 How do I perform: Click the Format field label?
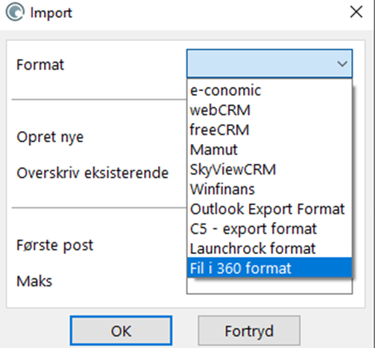point(40,65)
